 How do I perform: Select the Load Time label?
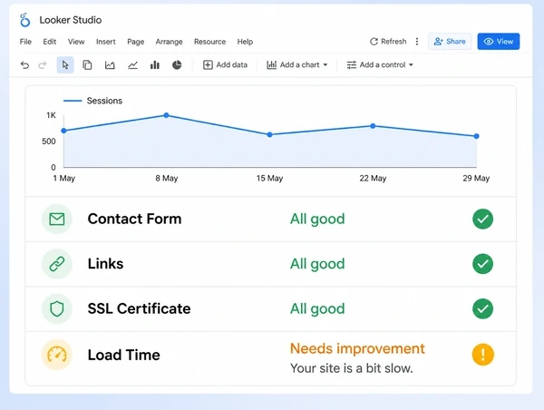click(124, 355)
